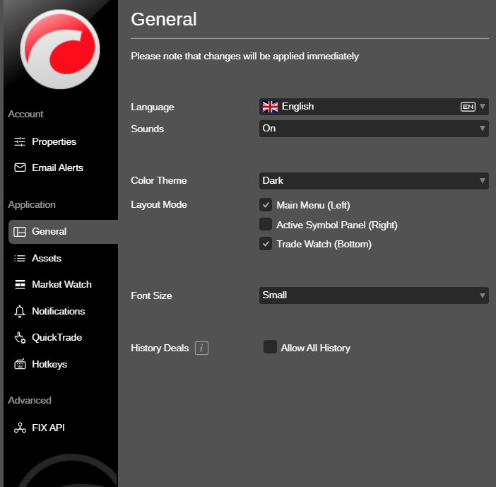Click the Font Size dropdown arrow

pos(483,295)
